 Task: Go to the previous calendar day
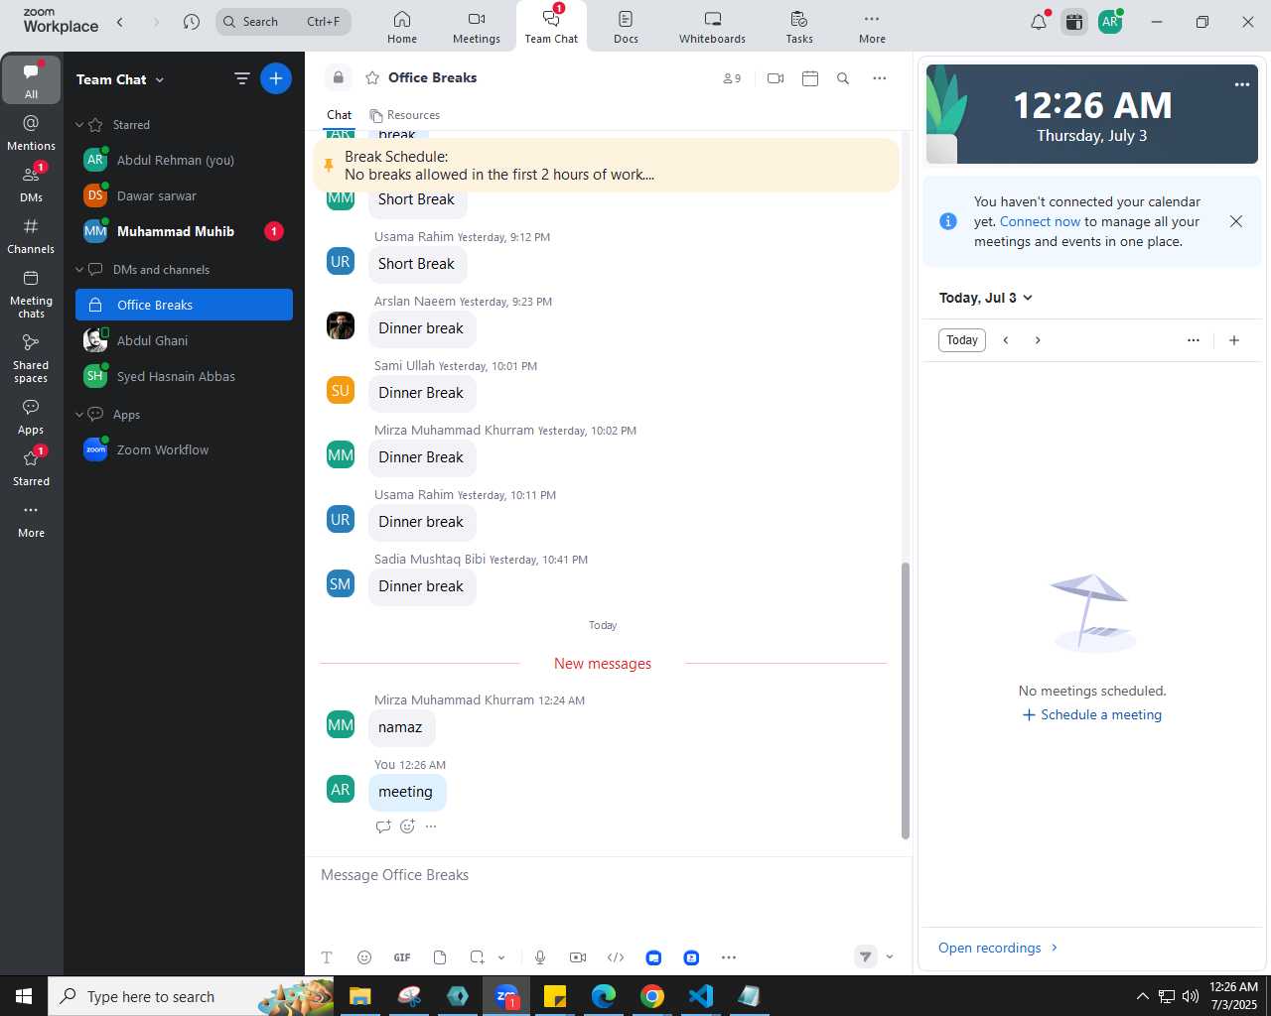click(1006, 340)
